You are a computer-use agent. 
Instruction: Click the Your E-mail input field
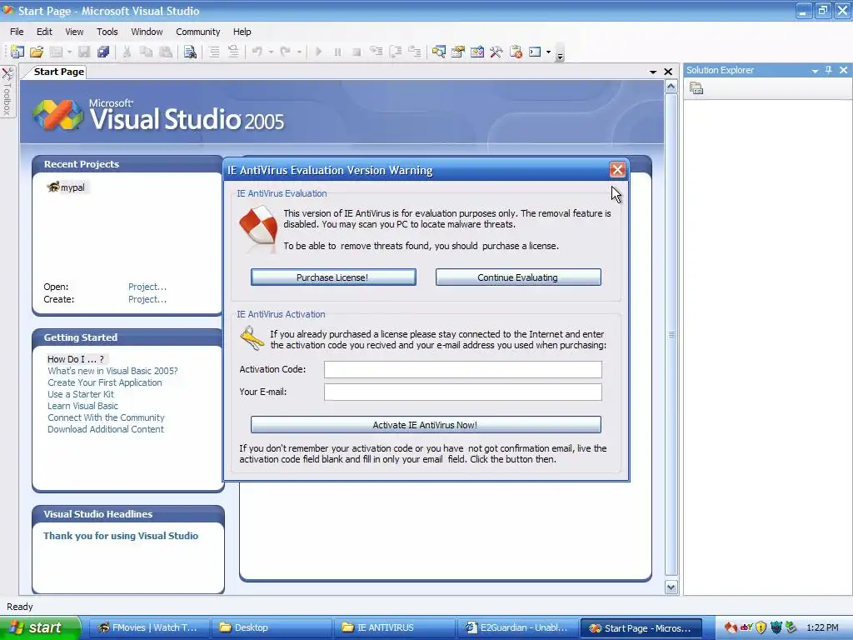pos(463,392)
